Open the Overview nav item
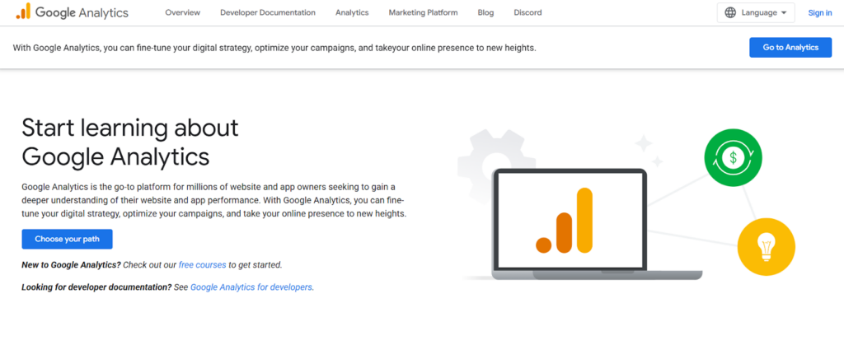Image resolution: width=844 pixels, height=345 pixels. click(182, 12)
